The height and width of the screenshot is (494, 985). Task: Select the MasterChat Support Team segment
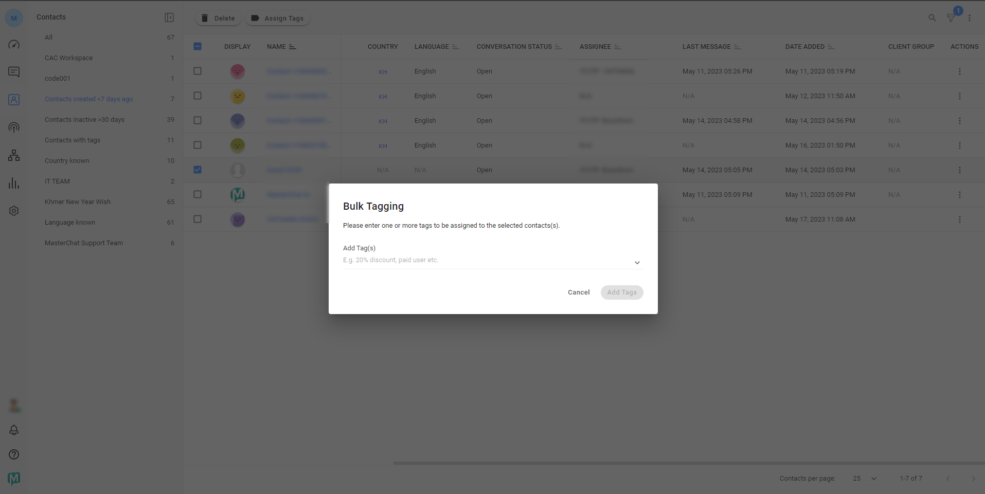(x=109, y=243)
